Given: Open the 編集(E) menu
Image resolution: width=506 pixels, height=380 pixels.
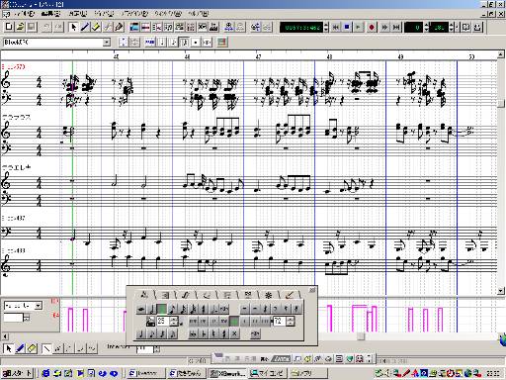Looking at the screenshot, I should tap(51, 14).
